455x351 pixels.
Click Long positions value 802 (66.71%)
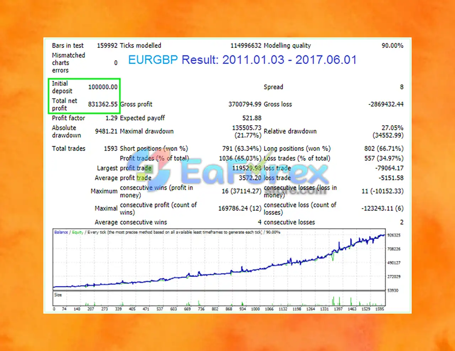tap(384, 148)
